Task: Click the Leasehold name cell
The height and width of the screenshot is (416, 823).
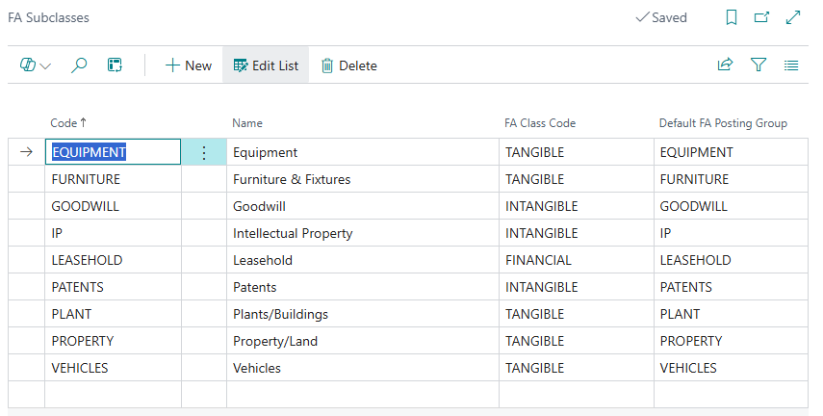Action: coord(363,260)
